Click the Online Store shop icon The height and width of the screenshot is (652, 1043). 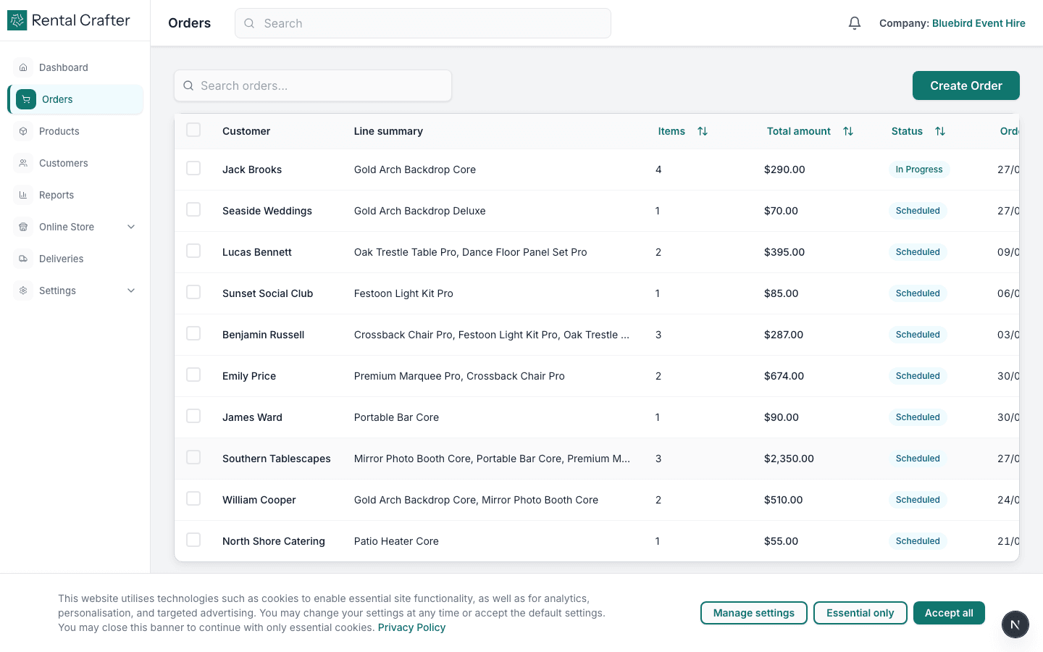click(x=23, y=227)
